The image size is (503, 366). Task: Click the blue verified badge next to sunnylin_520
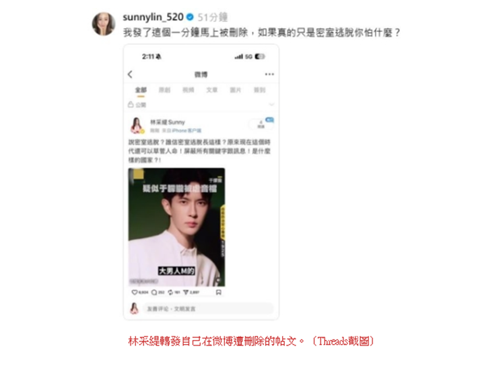pyautogui.click(x=190, y=17)
